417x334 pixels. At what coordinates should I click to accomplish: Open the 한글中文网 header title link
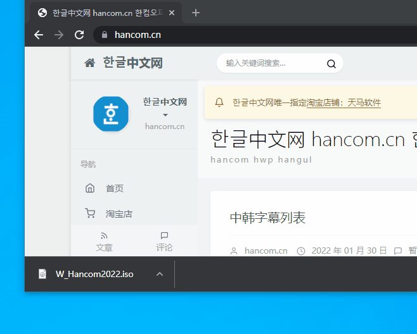click(132, 63)
